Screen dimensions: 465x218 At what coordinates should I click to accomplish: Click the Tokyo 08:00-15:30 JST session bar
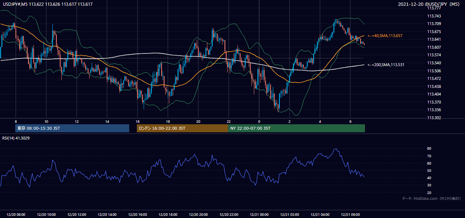72,128
